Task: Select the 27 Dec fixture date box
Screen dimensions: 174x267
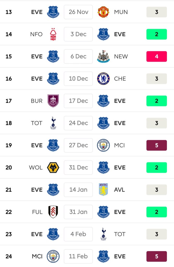Action: pos(78,145)
